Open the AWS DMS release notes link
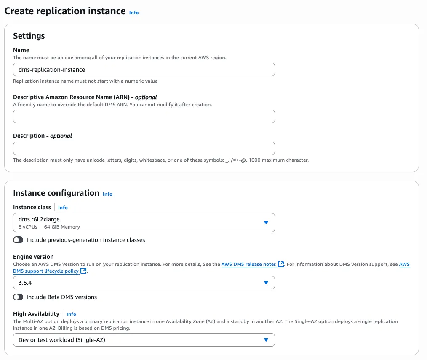This screenshot has height=360, width=427. pos(248,264)
